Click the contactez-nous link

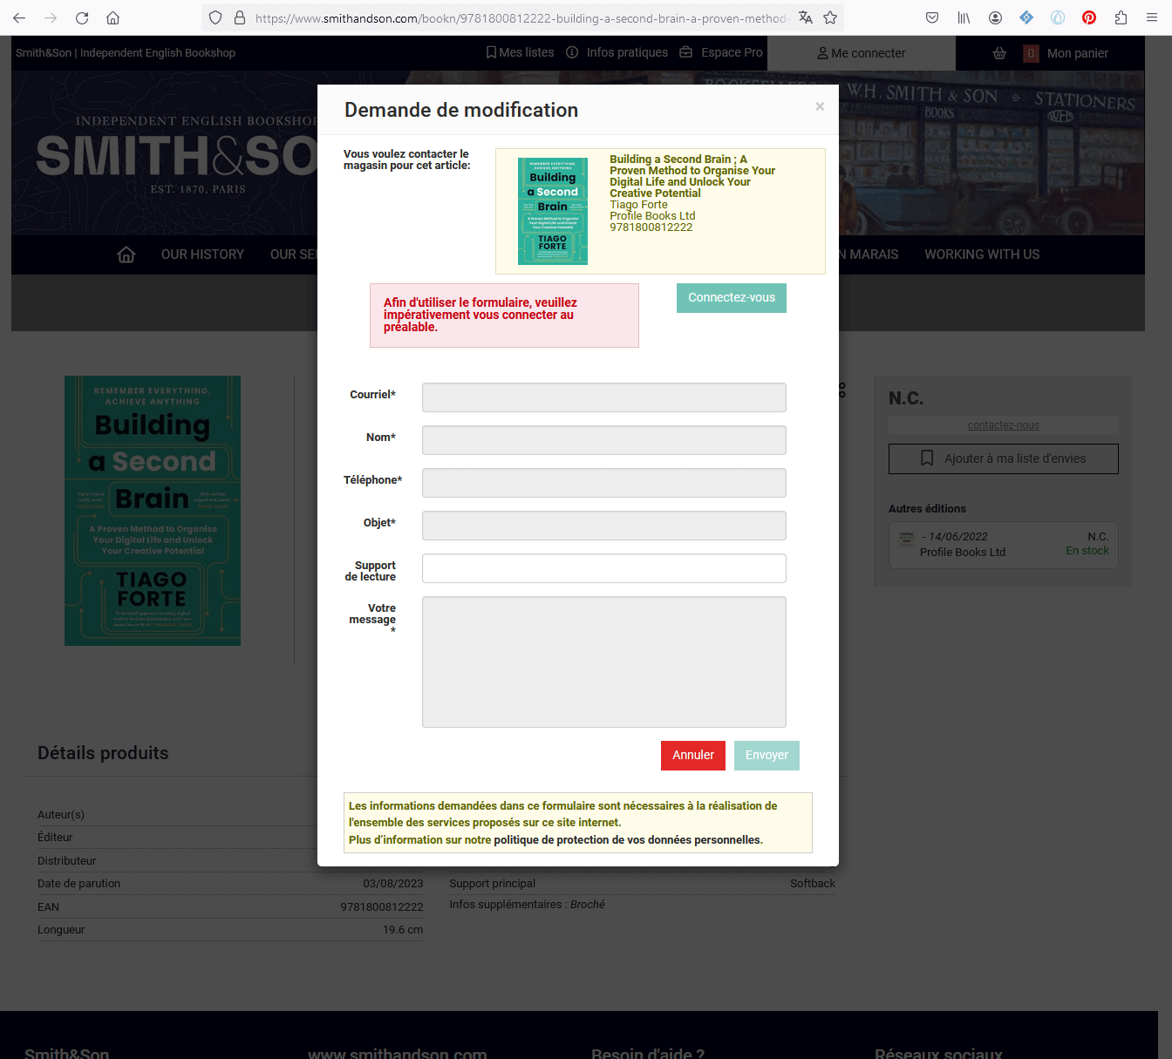(1003, 424)
